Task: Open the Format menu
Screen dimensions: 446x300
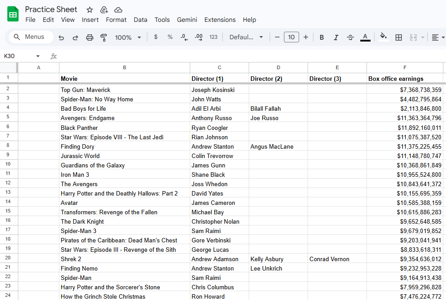Action: (116, 20)
